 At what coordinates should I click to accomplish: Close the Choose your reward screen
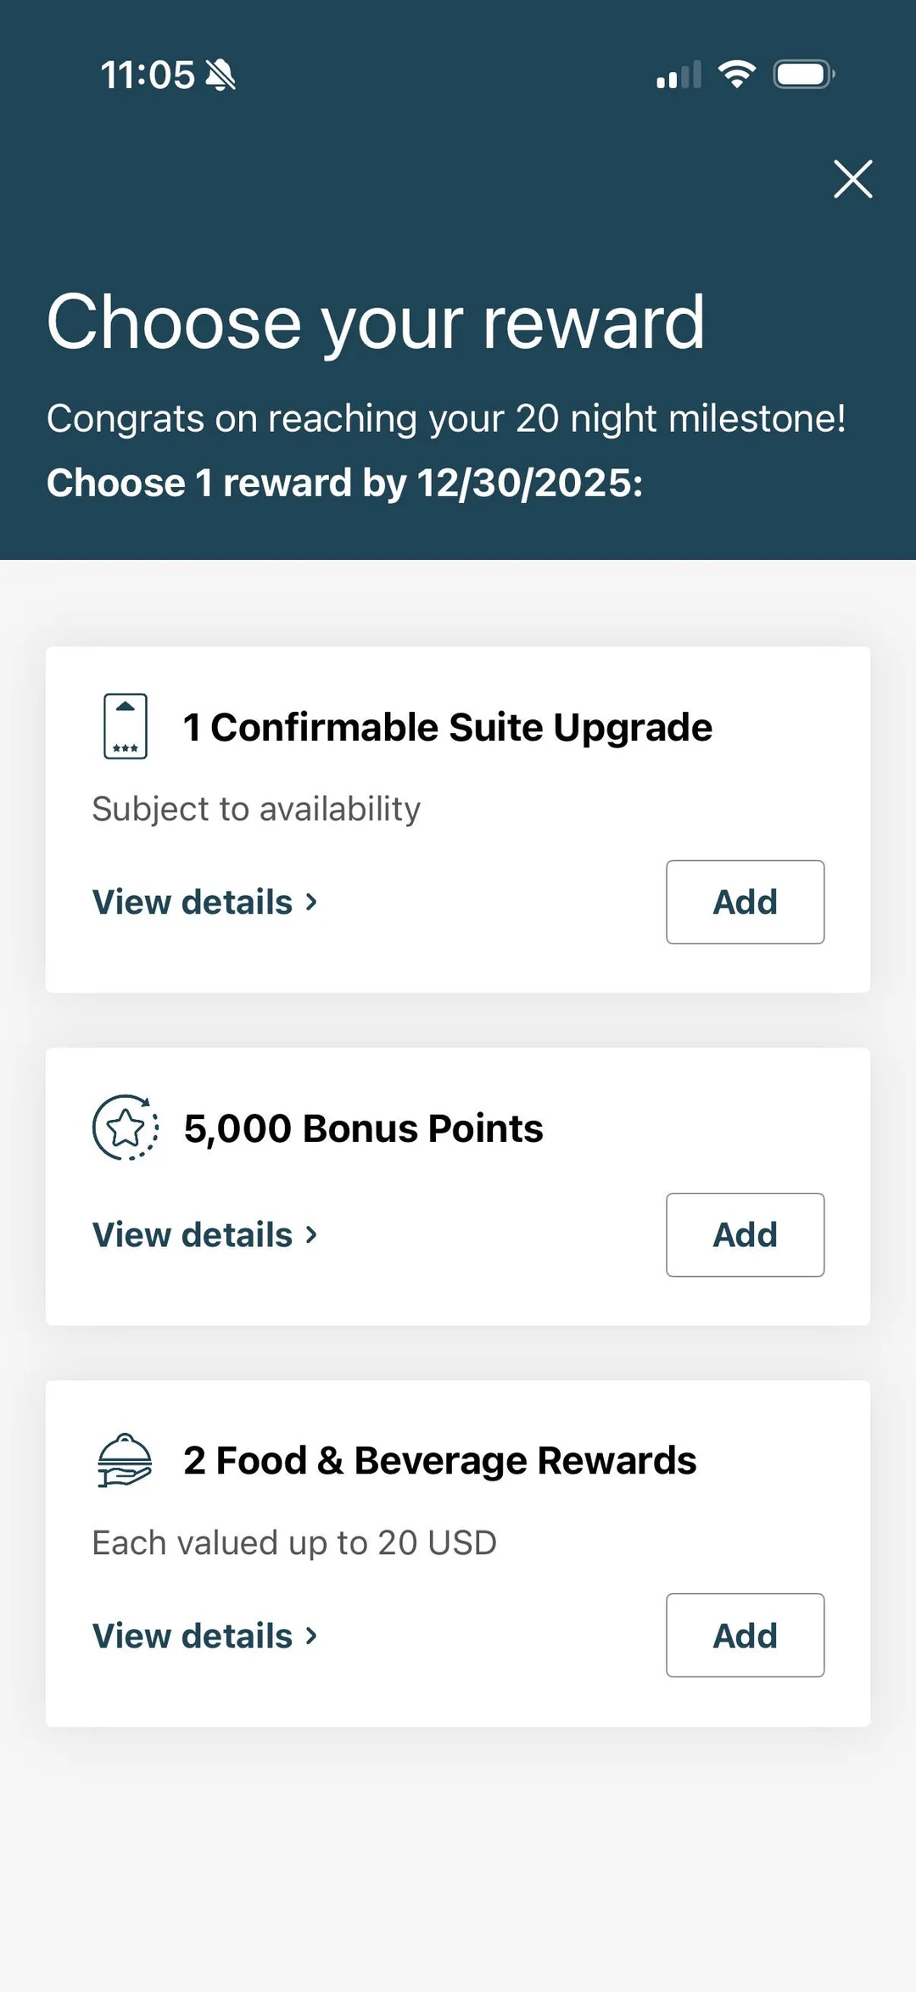pos(852,179)
